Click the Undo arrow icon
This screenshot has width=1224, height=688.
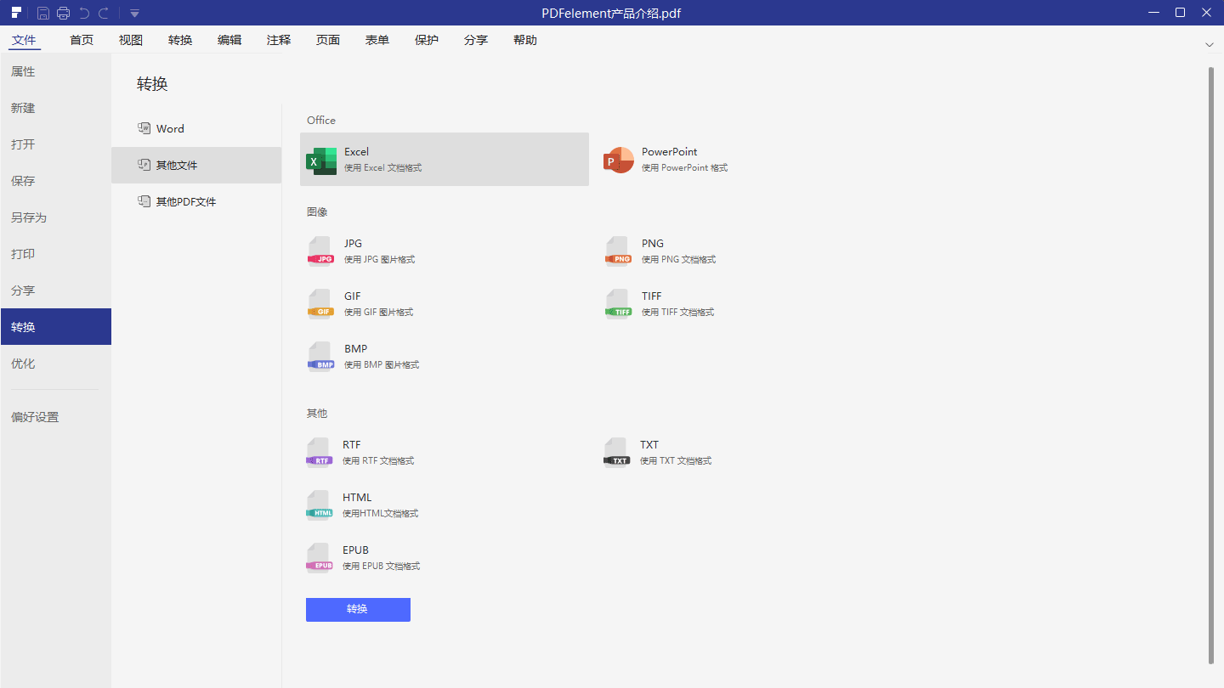(83, 13)
